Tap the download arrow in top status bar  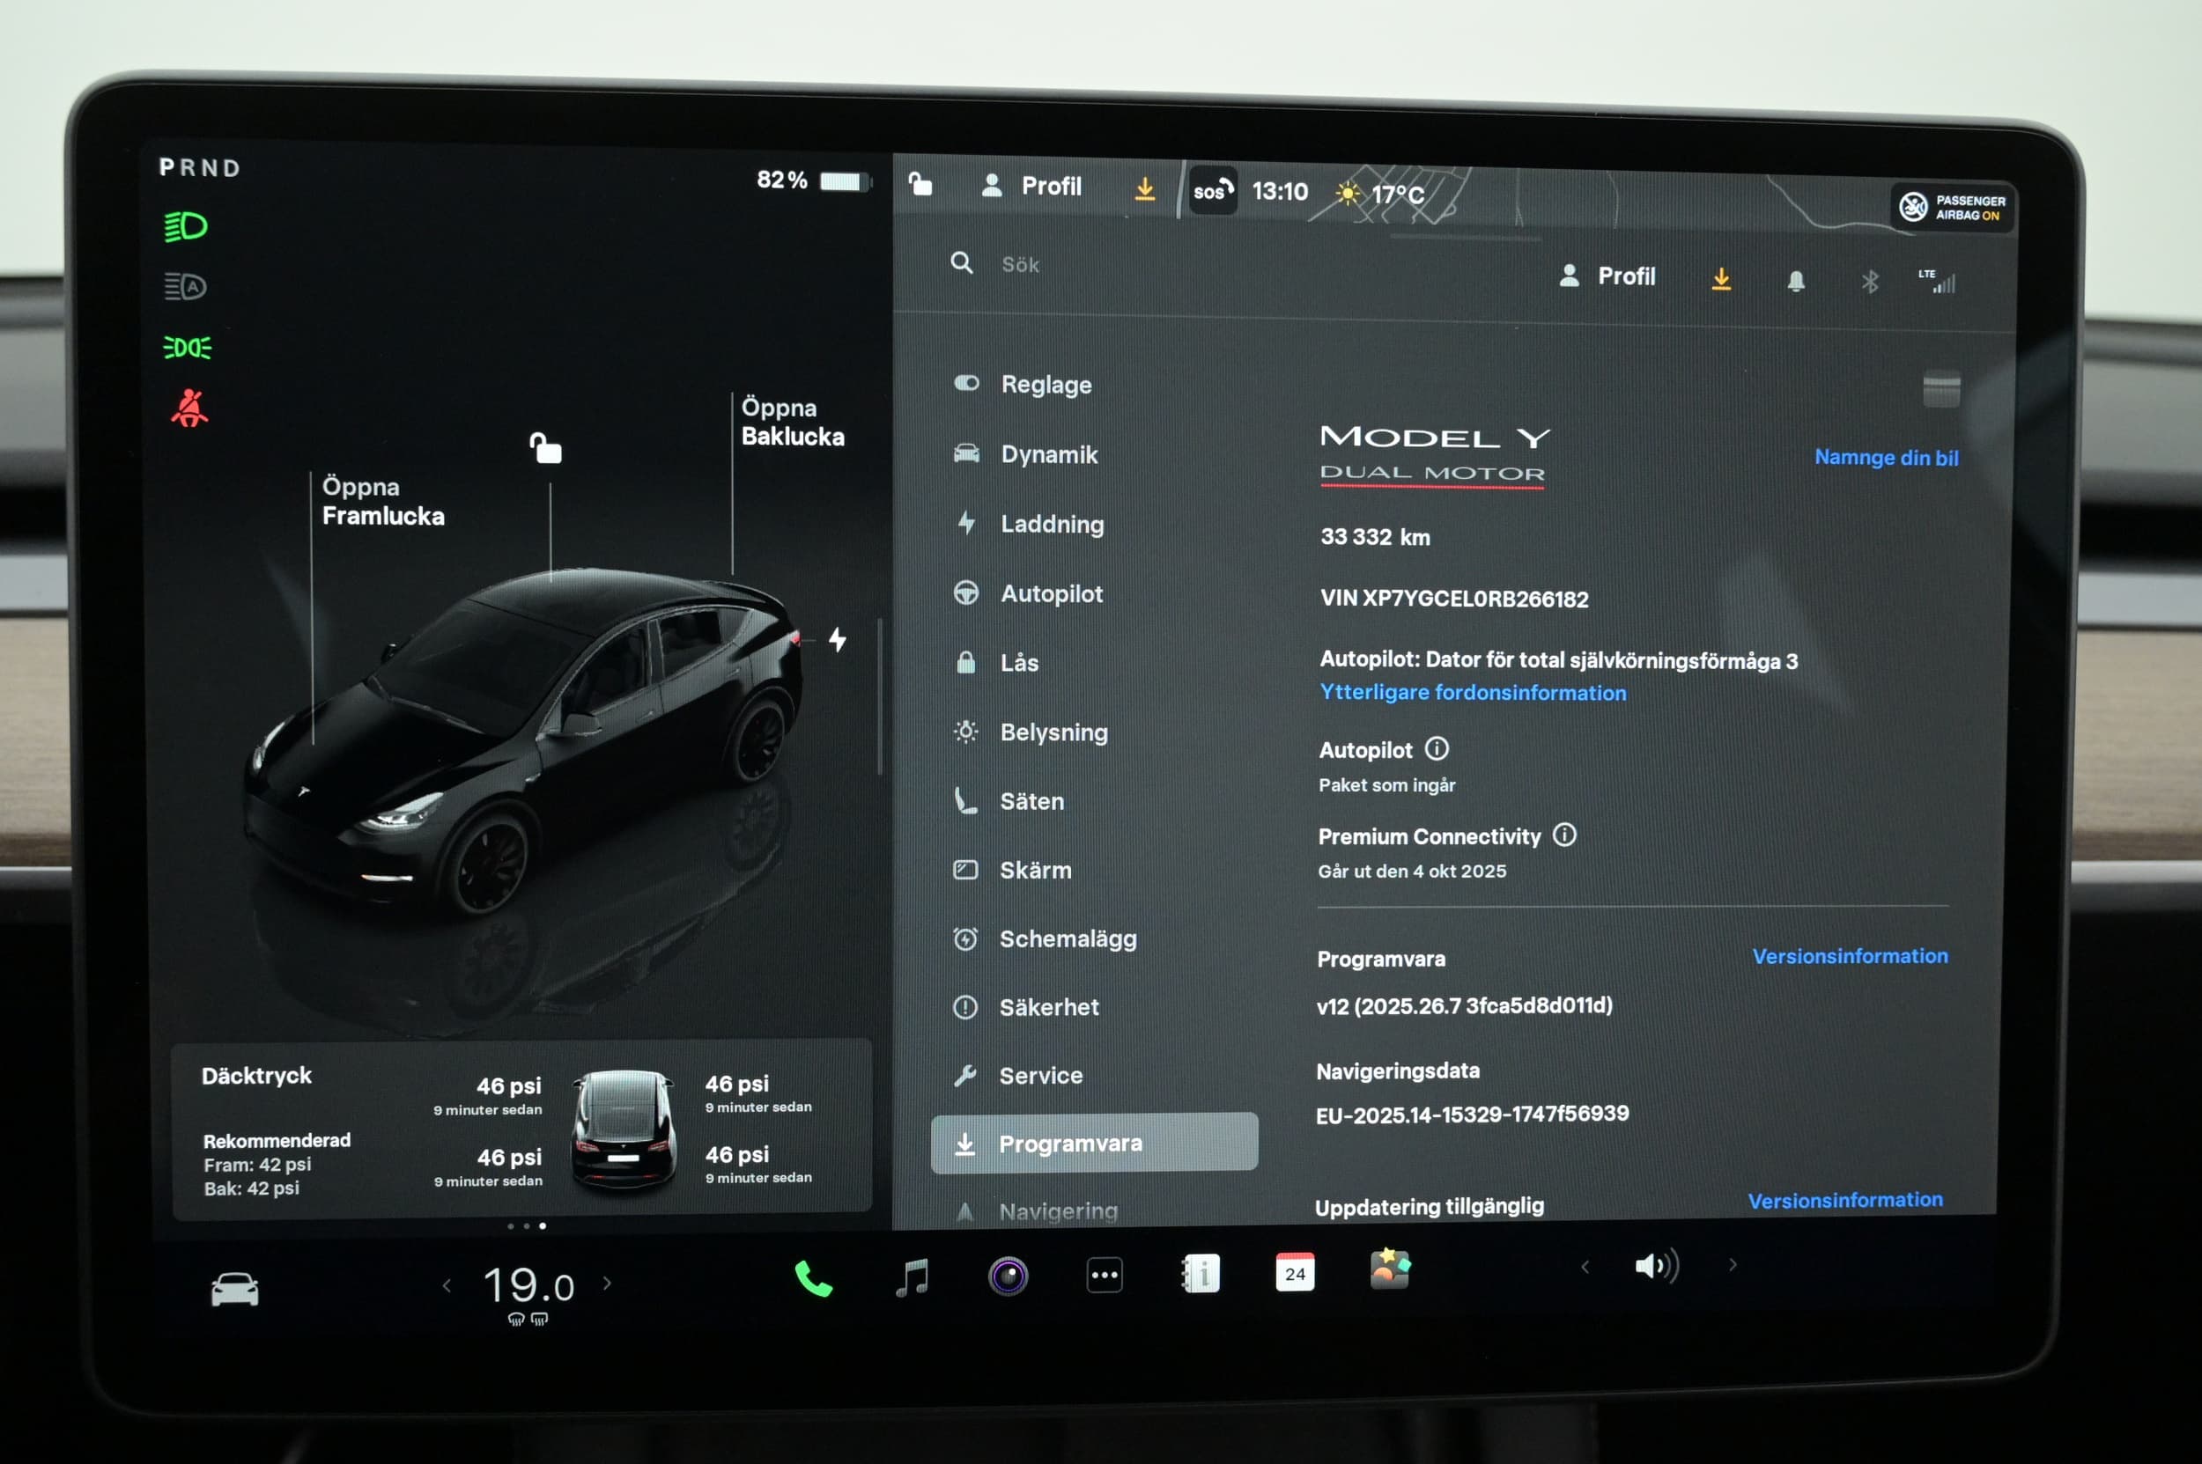(x=1144, y=189)
